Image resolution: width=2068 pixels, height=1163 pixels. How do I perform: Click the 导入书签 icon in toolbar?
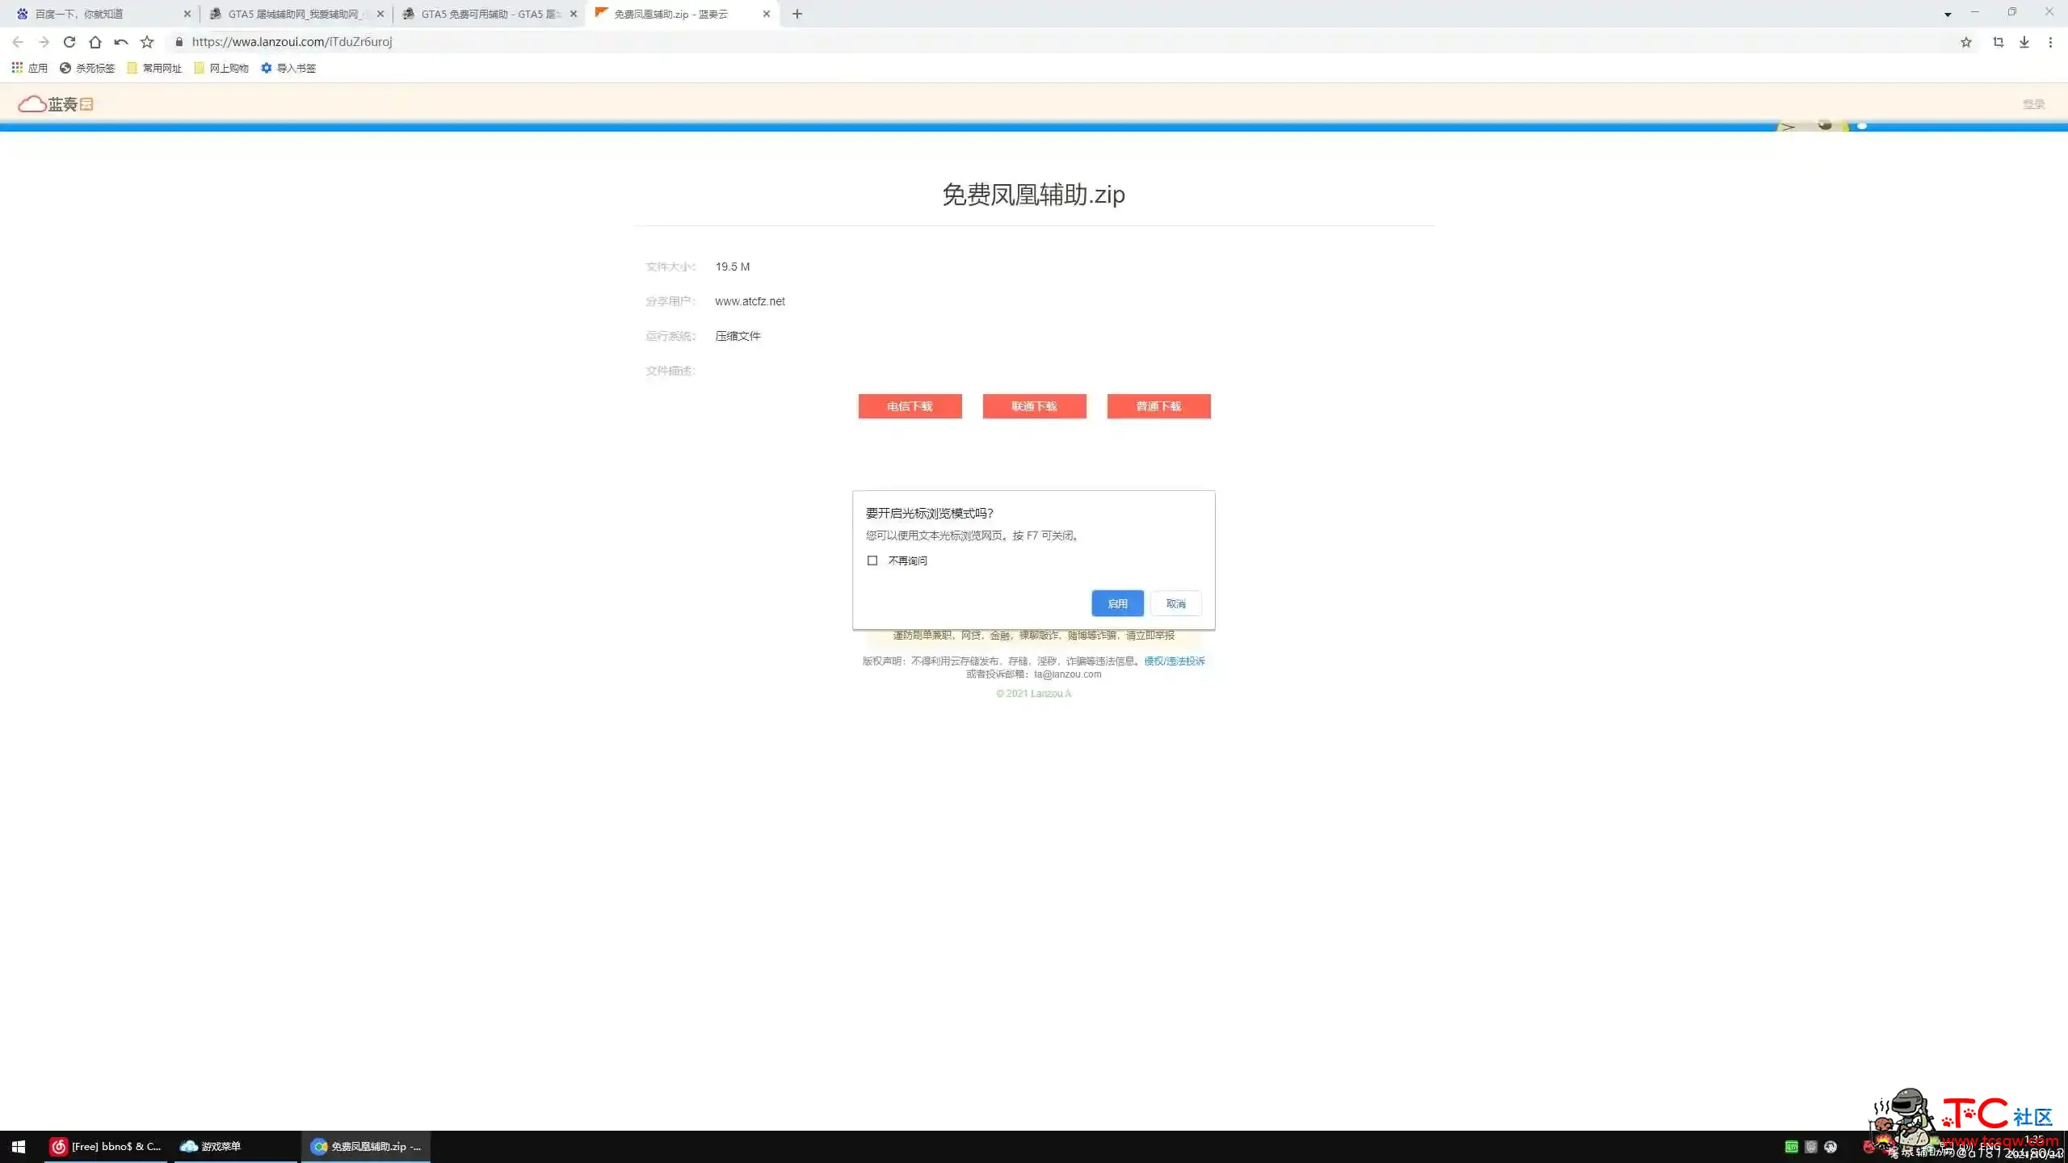264,68
